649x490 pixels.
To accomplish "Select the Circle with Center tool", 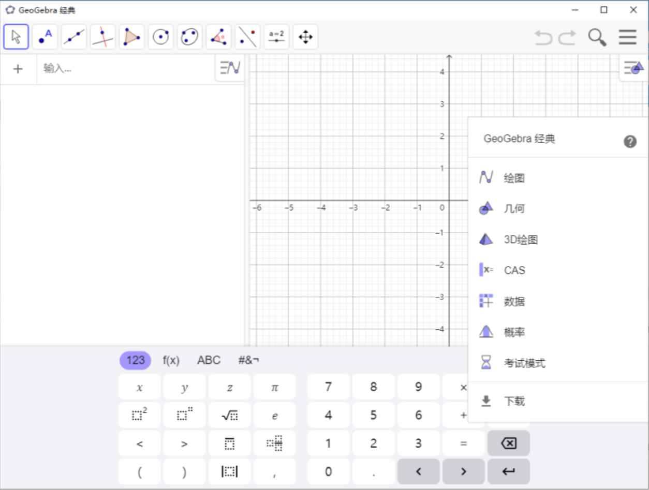I will click(x=160, y=36).
